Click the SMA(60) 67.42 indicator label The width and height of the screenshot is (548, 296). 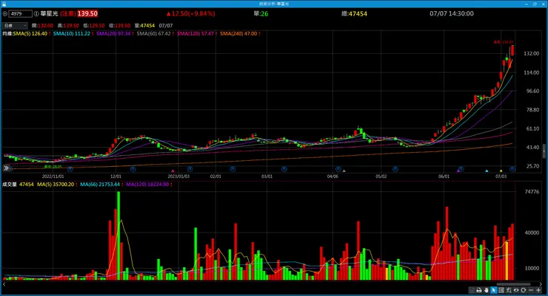[x=153, y=34]
